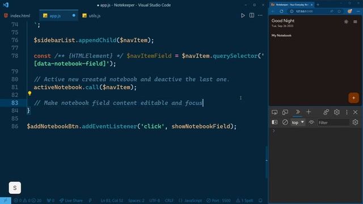Click the 'Good Night' greeting in the browser
The image size is (363, 204).
pos(283,20)
